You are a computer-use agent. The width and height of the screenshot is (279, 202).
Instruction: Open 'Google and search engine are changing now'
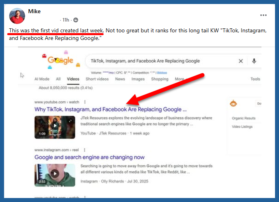point(89,157)
